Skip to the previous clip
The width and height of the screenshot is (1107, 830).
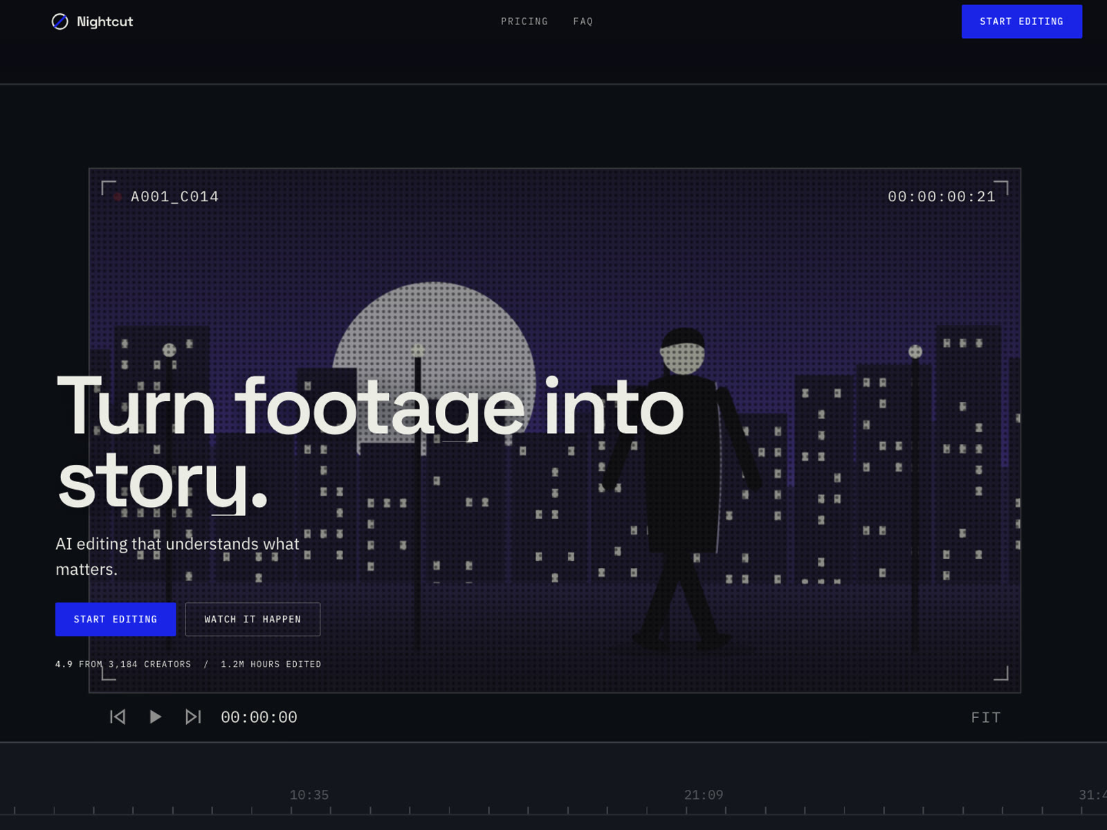pyautogui.click(x=118, y=717)
